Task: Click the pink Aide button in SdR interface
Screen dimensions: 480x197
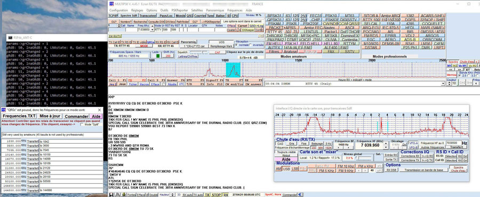Action: 286,159
